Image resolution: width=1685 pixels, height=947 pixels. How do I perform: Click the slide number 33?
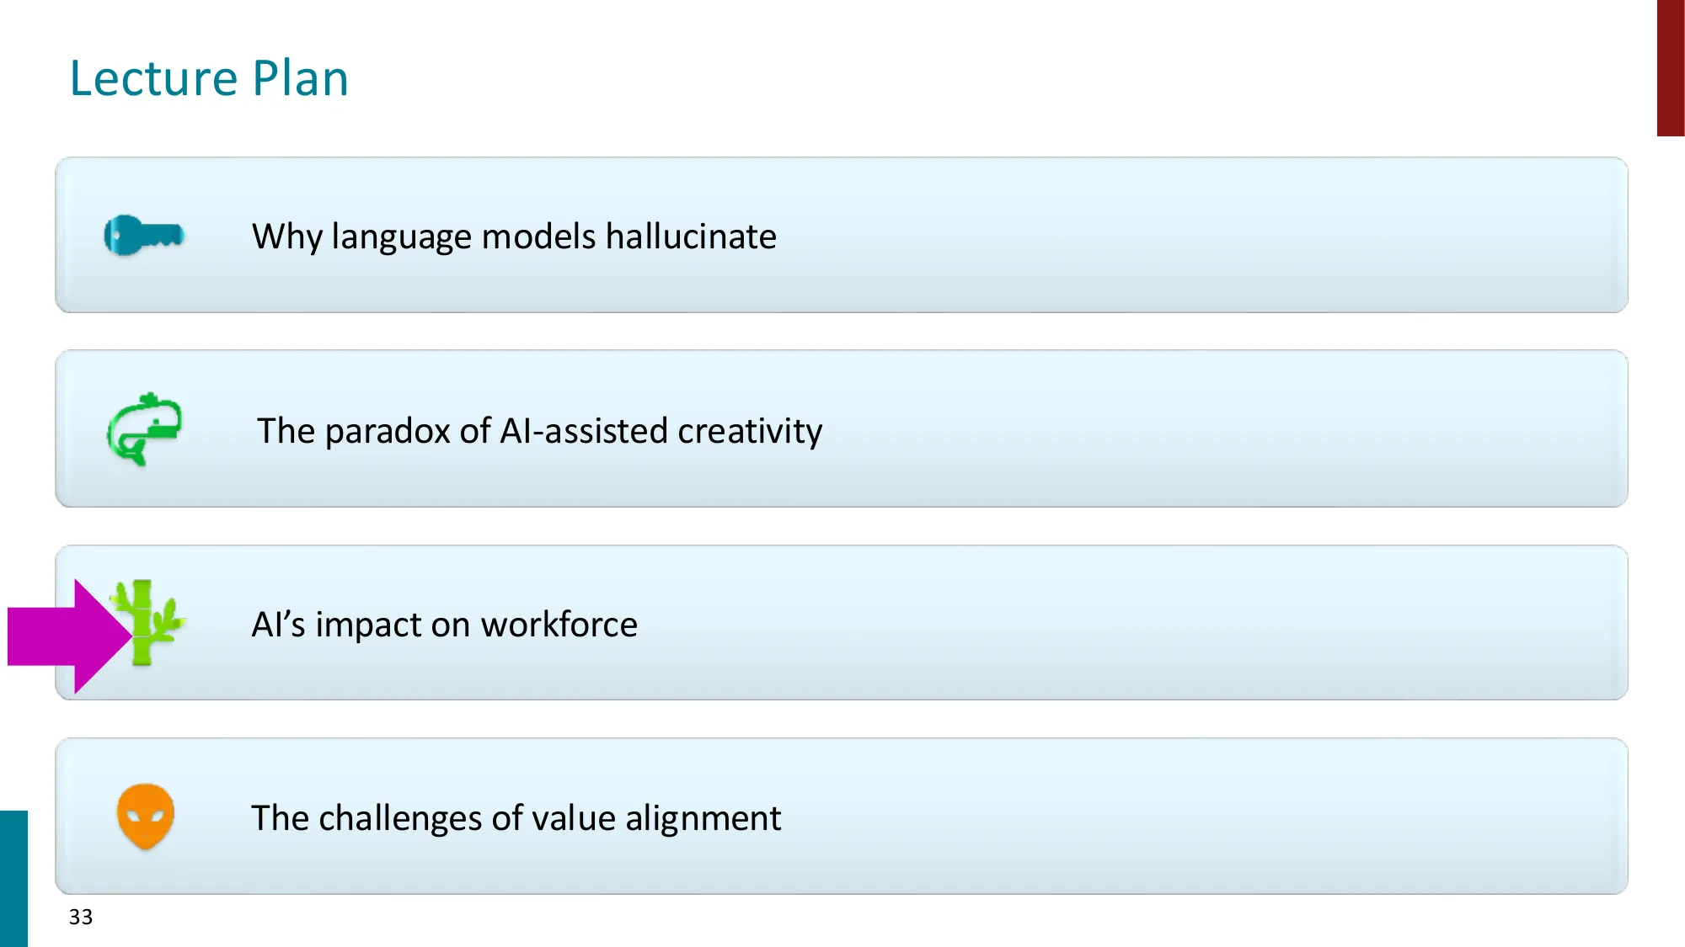(x=81, y=917)
